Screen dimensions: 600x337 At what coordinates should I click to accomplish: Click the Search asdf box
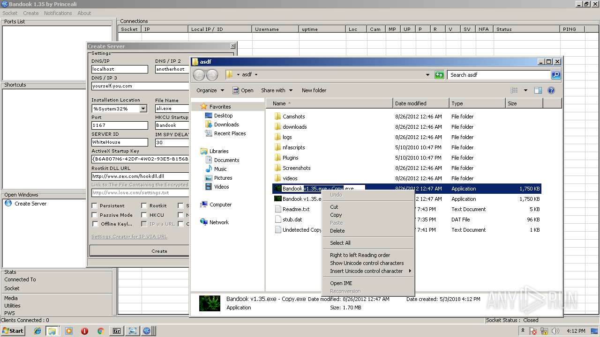(499, 75)
